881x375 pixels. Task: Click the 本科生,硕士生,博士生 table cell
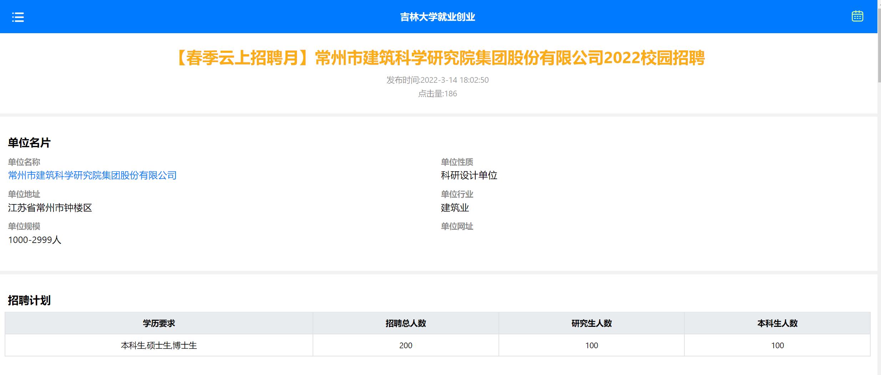[159, 345]
